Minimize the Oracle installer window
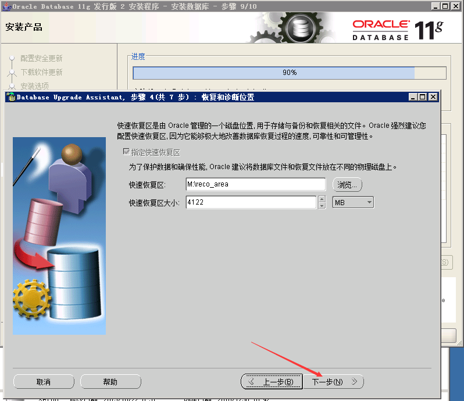Viewport: 464px width, 401px height. point(435,6)
